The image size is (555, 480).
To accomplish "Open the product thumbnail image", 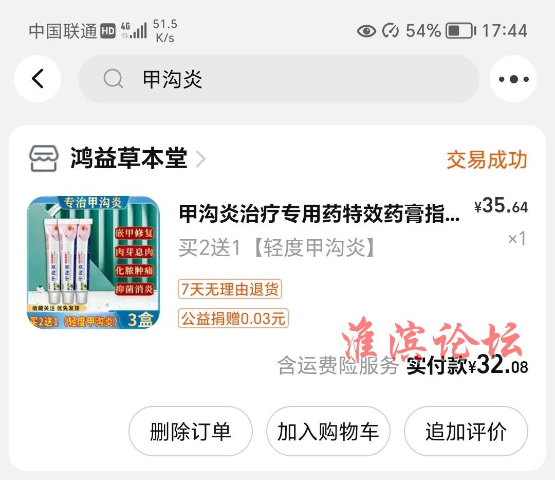I will pyautogui.click(x=94, y=262).
